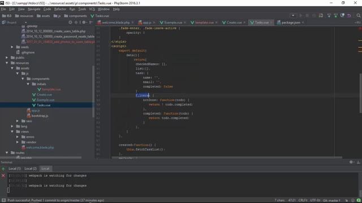The width and height of the screenshot is (362, 203).
Task: Collapse the assets folder in tree
Action: click(x=12, y=68)
